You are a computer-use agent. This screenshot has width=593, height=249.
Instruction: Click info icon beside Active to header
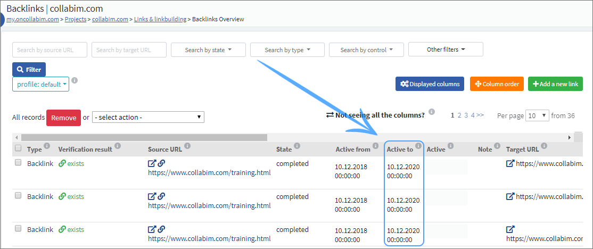[418, 145]
